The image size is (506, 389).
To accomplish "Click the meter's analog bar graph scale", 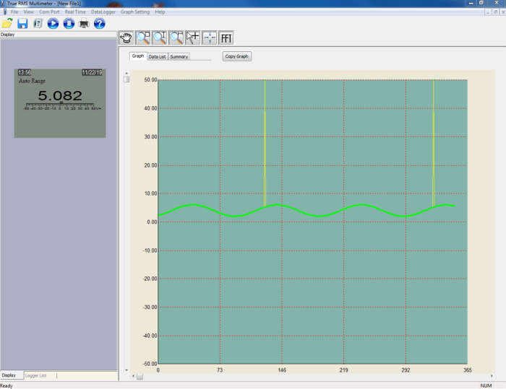I will coord(61,106).
